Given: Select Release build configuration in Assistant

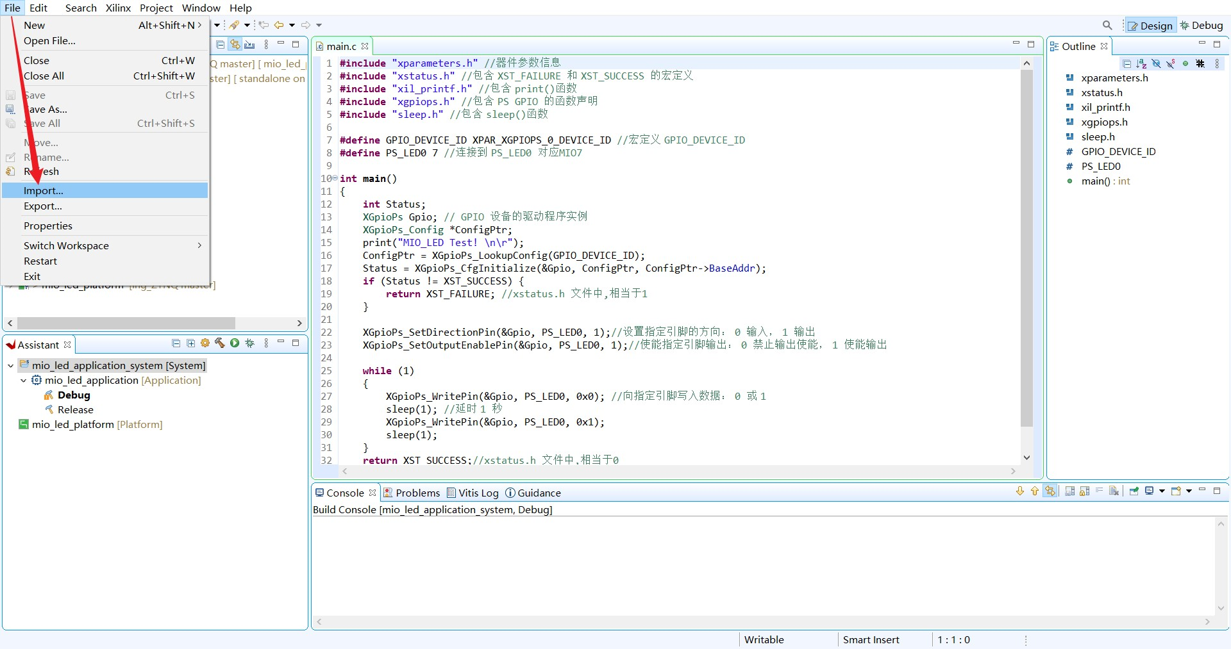Looking at the screenshot, I should point(76,410).
